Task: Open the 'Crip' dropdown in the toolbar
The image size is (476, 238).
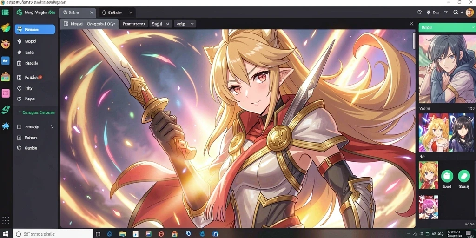Action: [x=185, y=24]
